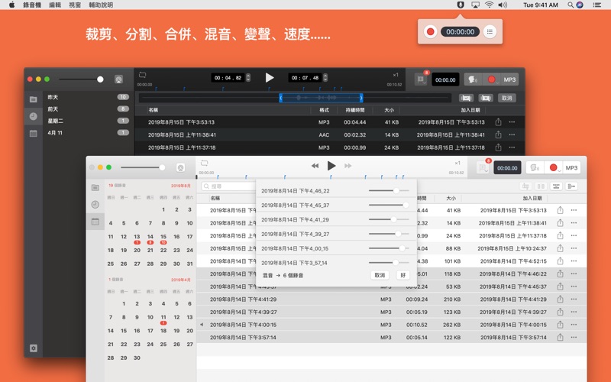Image resolution: width=611 pixels, height=382 pixels.
Task: Adjust mix volume slider for 下午4_45_37
Action: click(406, 205)
